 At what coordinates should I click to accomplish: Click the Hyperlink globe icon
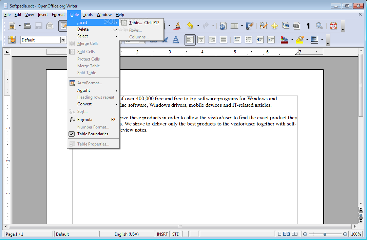(223, 26)
